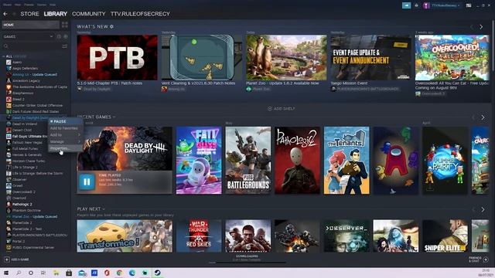Select Horizon Chase Turbo in list
Viewport: 495px width, 278px height.
click(x=29, y=161)
